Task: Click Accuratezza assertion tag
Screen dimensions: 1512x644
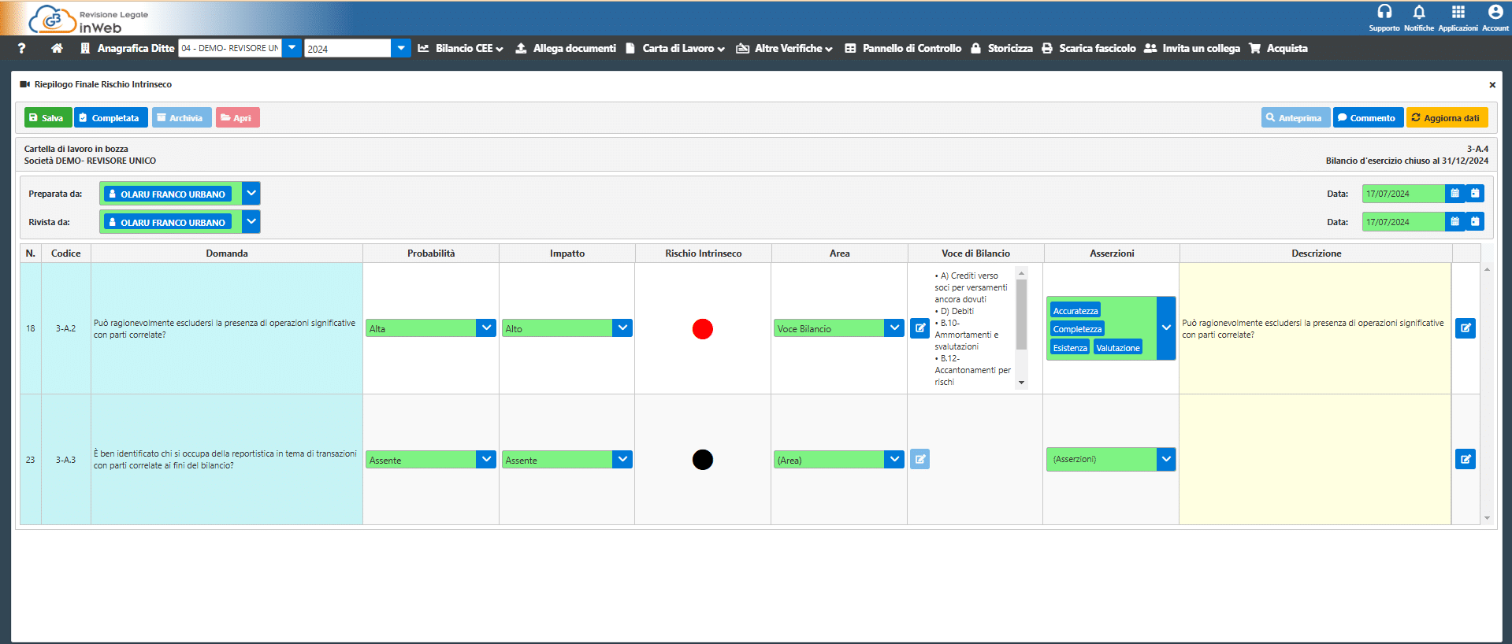Action: coord(1075,310)
